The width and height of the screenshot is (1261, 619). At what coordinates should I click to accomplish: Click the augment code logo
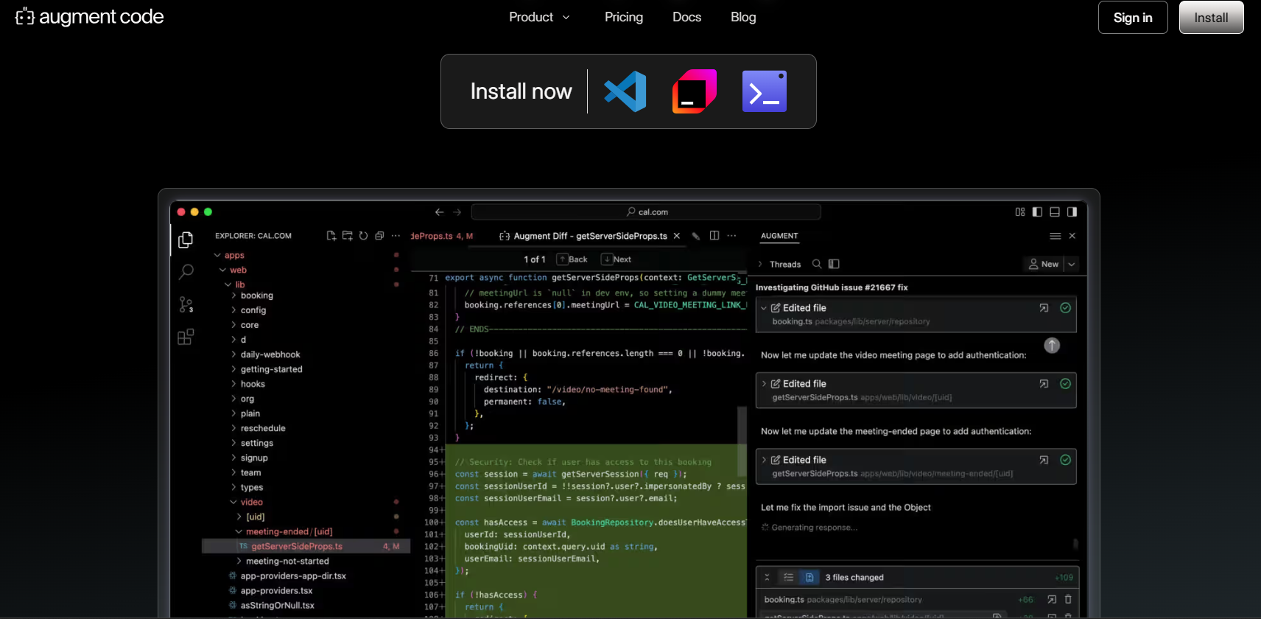click(x=89, y=17)
